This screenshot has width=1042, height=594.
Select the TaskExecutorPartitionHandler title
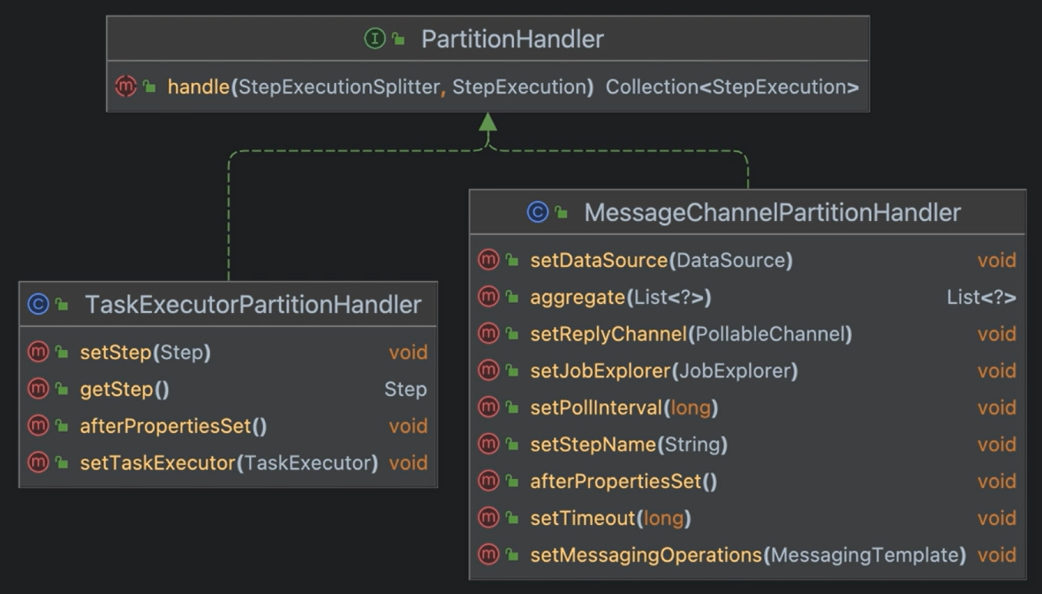pos(253,305)
